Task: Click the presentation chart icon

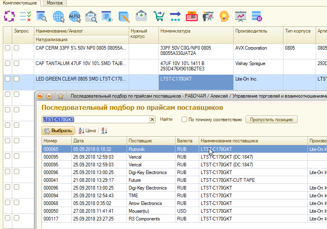Action: pyautogui.click(x=240, y=16)
